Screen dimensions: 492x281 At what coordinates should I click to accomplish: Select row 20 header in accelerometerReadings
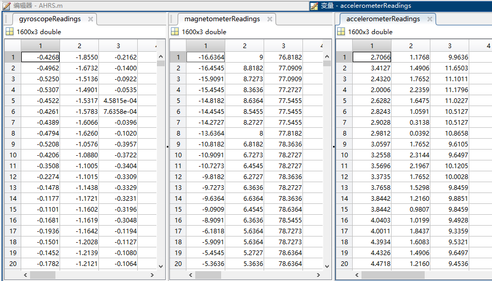pyautogui.click(x=344, y=264)
